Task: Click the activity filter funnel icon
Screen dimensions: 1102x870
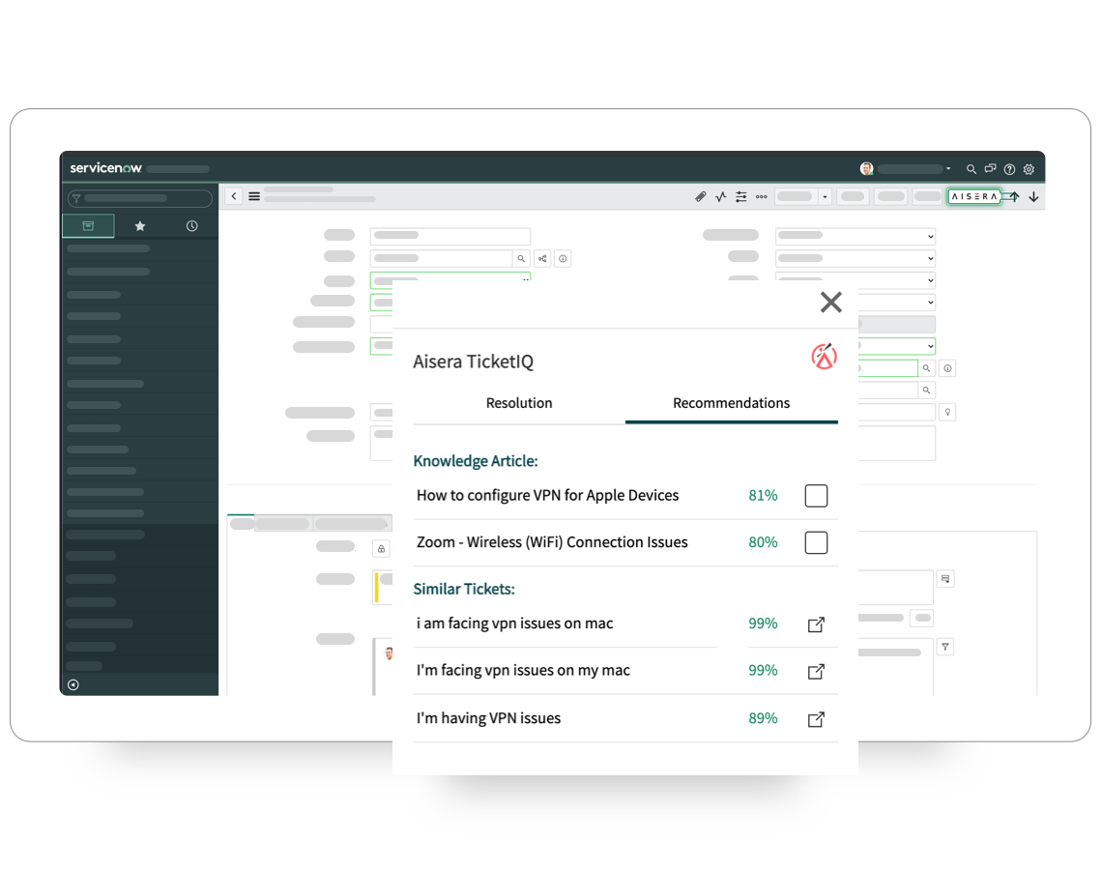Action: 946,647
